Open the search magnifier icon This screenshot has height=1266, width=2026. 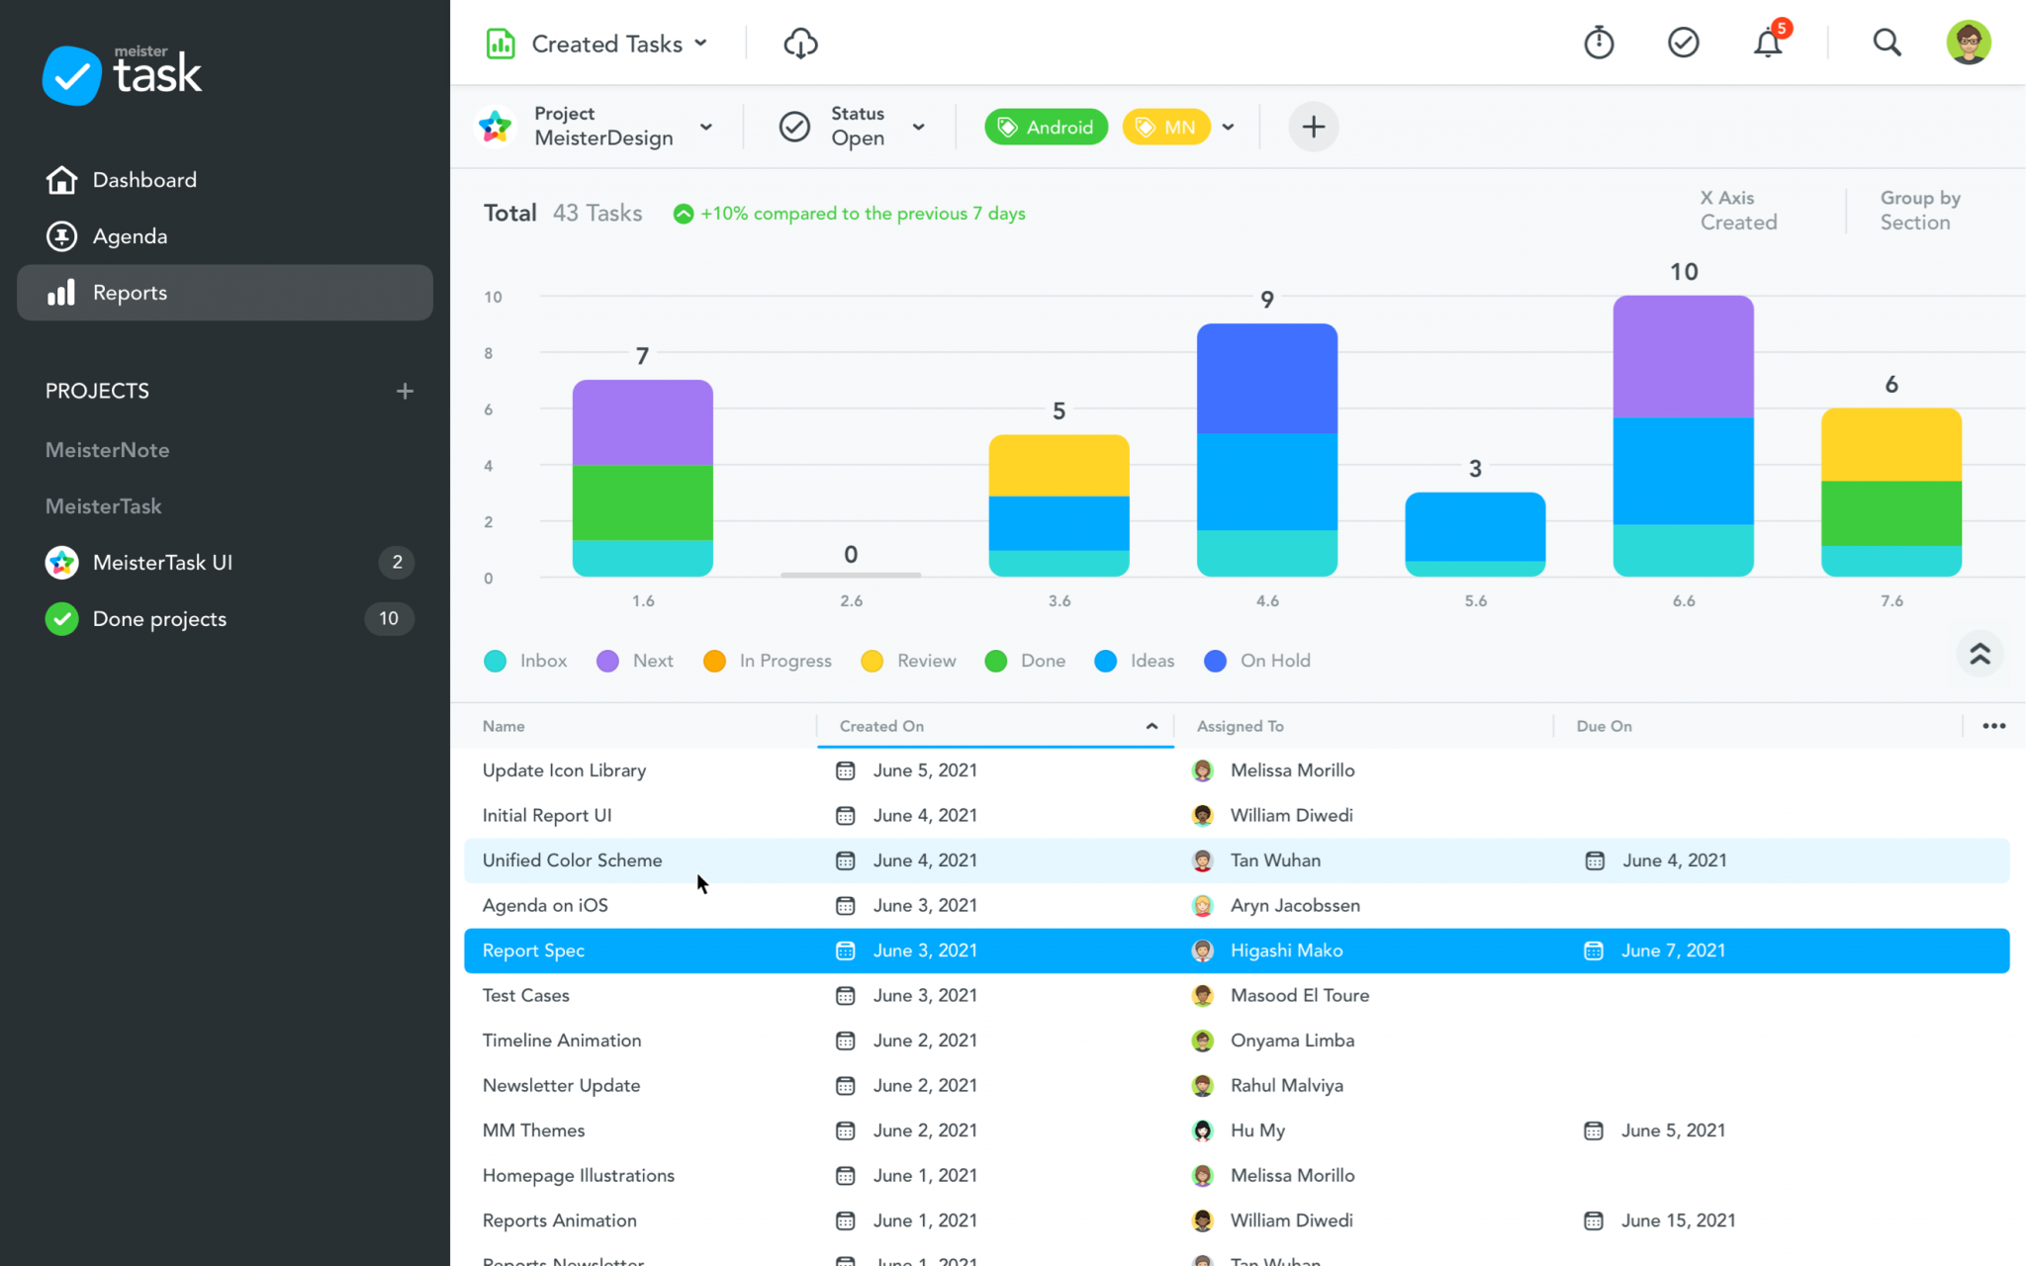click(1887, 43)
